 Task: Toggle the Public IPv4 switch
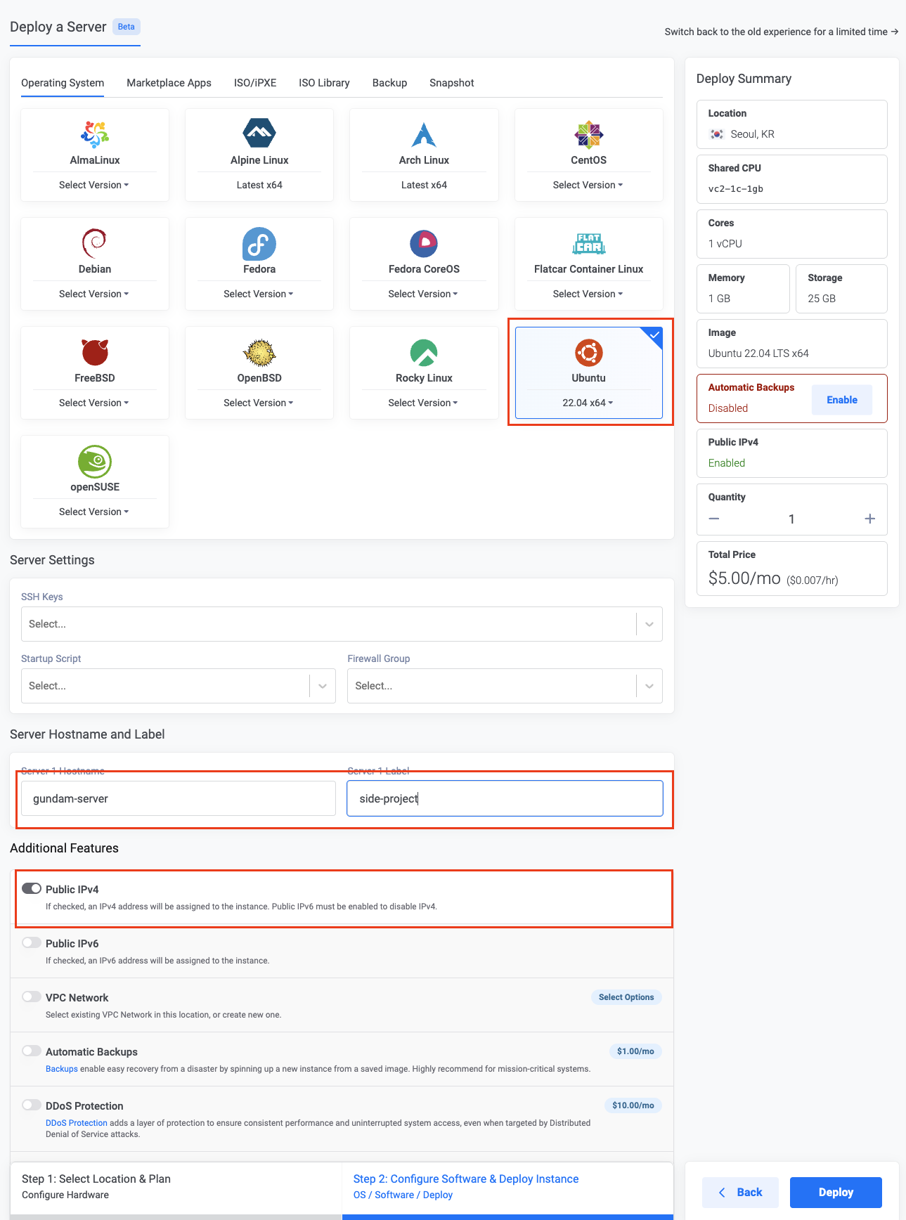coord(32,888)
